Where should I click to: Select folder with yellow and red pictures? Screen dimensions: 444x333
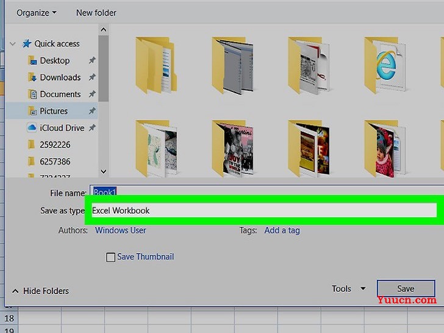tap(309, 148)
